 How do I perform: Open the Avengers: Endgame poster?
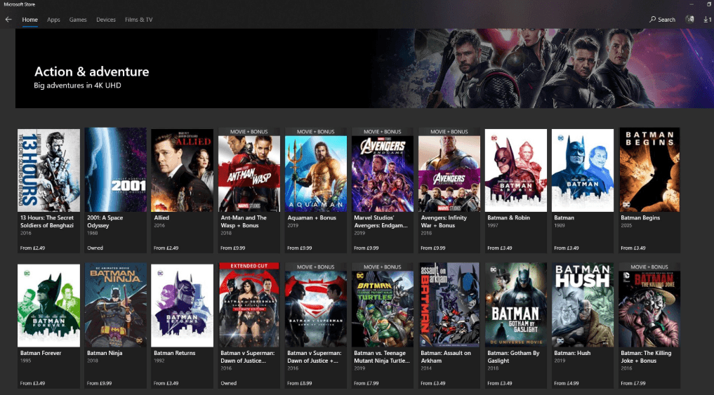(383, 170)
